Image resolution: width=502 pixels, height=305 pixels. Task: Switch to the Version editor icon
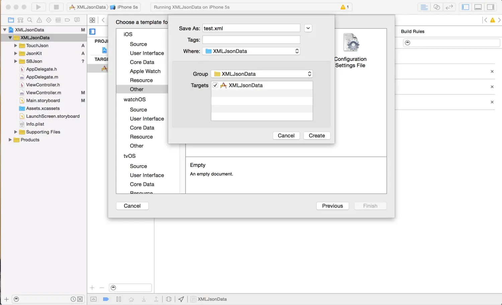click(449, 7)
